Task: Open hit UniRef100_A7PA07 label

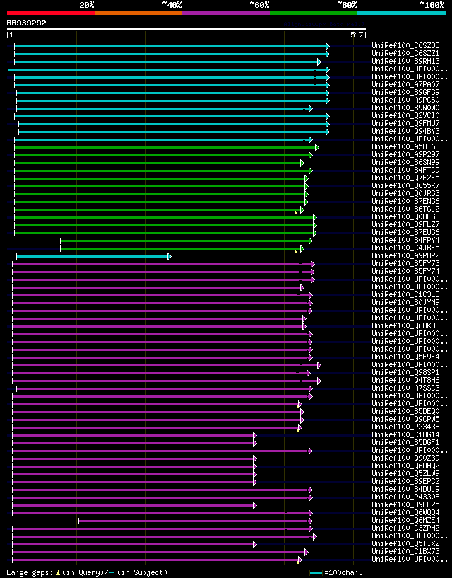Action: (405, 84)
